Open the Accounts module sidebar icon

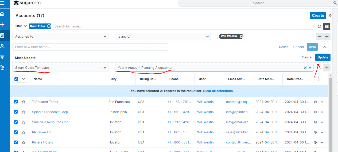tap(2, 35)
